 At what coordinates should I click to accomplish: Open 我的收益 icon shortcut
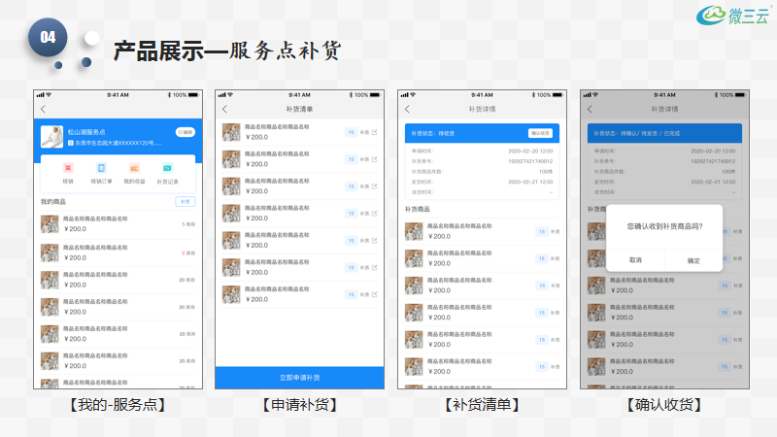(x=134, y=168)
